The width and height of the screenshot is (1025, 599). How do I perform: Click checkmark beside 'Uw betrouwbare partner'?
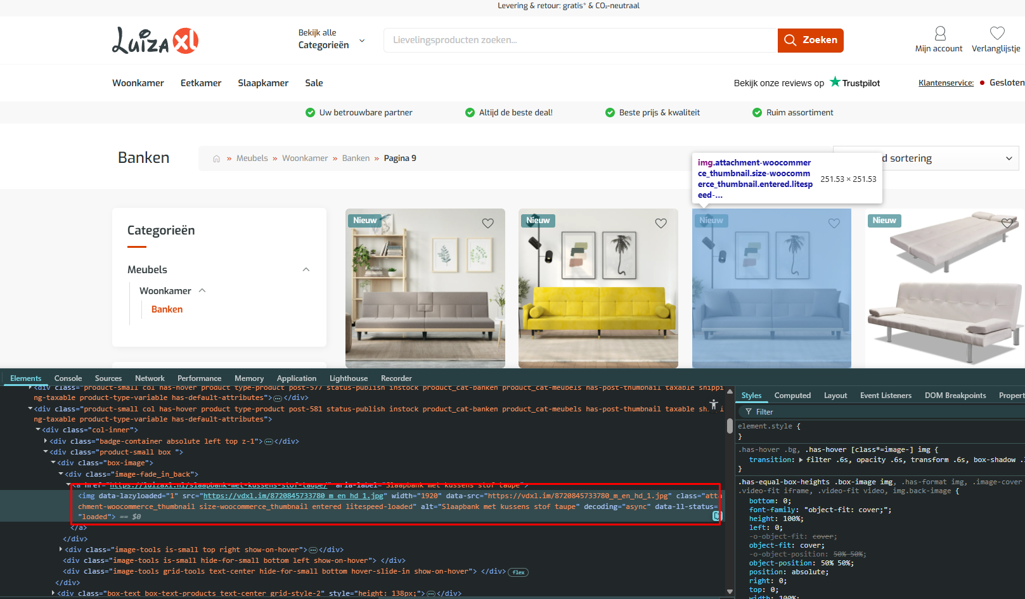310,113
